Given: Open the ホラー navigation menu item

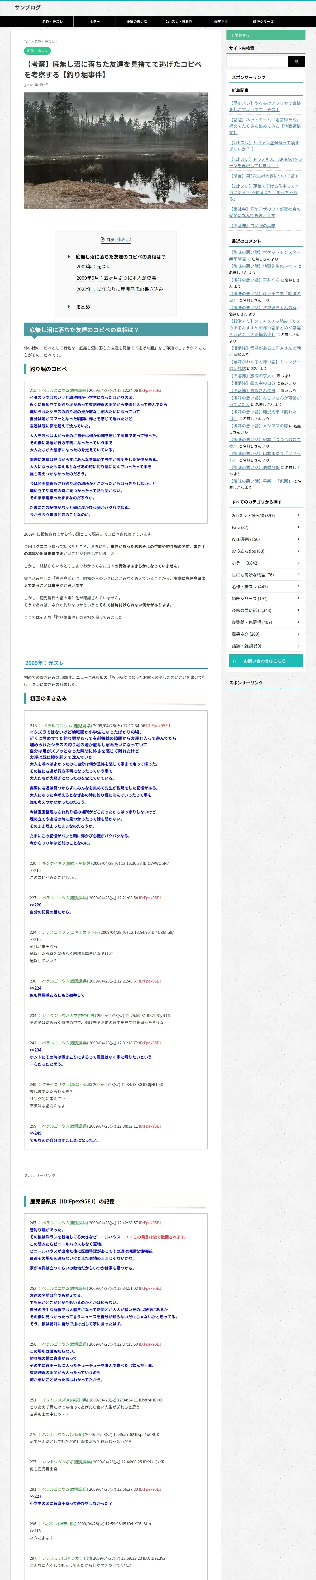Looking at the screenshot, I should pyautogui.click(x=95, y=22).
